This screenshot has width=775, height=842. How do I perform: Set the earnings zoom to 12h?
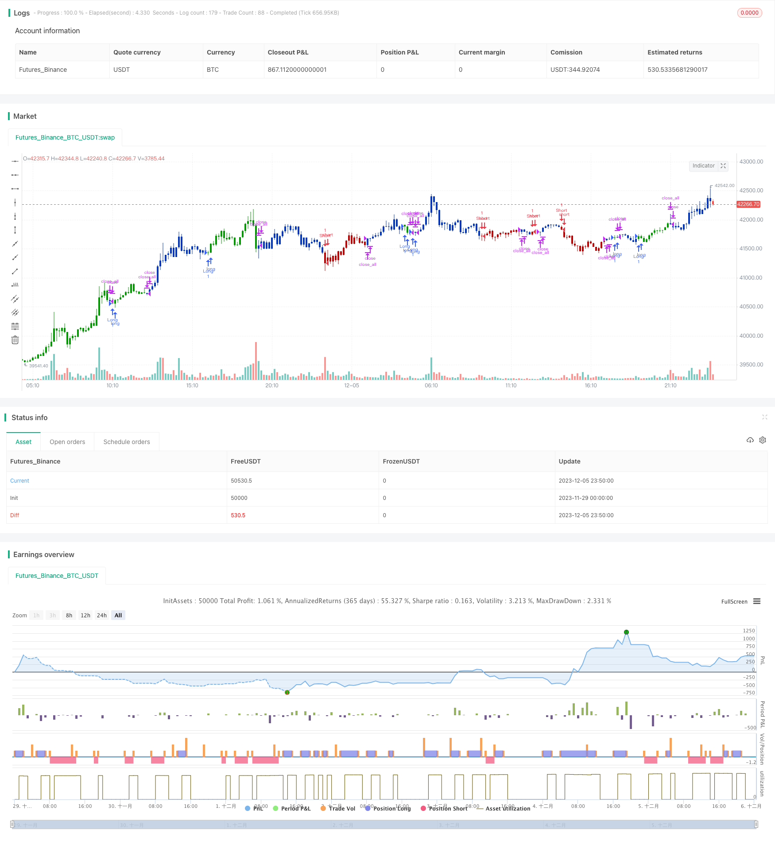pyautogui.click(x=85, y=615)
